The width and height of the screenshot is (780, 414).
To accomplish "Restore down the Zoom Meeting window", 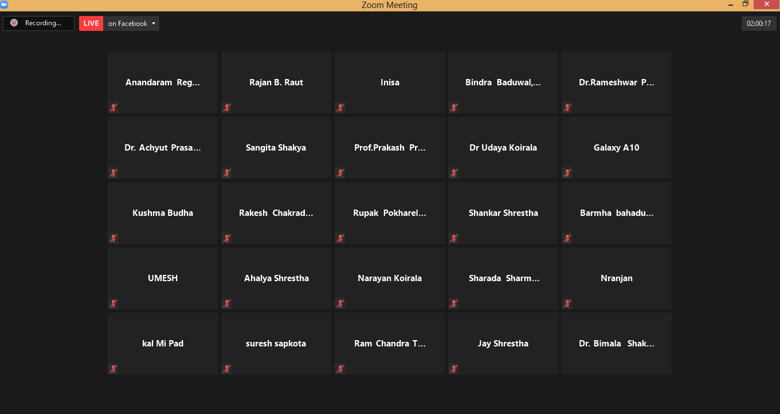I will coord(746,5).
